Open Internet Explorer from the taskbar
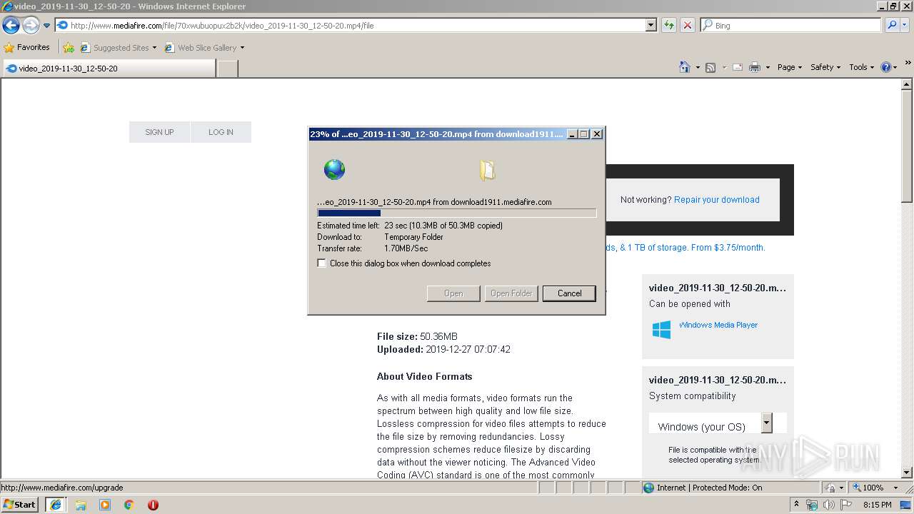 (56, 505)
